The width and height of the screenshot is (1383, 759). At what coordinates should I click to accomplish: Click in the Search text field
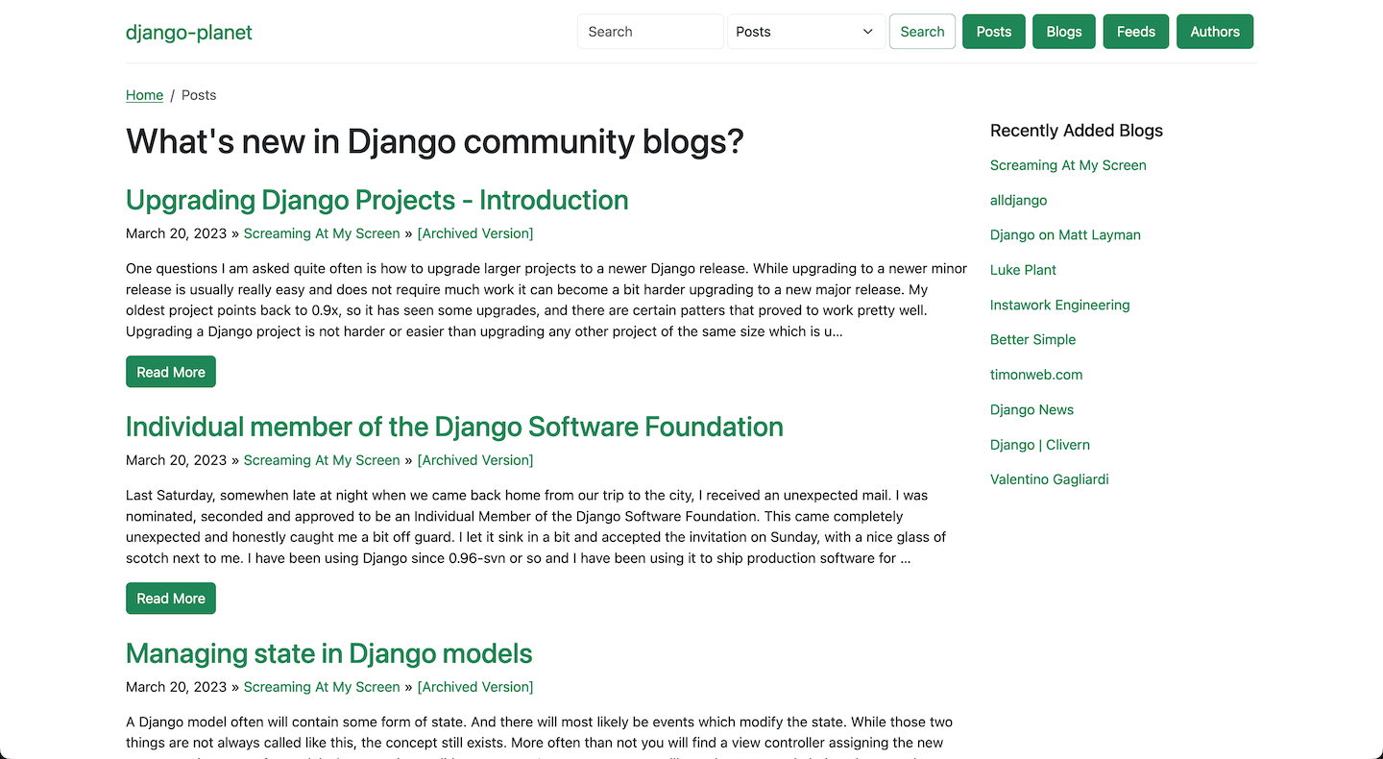(650, 32)
